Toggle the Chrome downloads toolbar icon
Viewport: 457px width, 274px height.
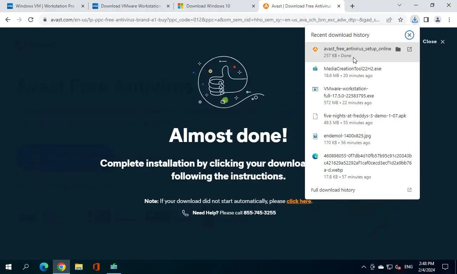point(415,20)
